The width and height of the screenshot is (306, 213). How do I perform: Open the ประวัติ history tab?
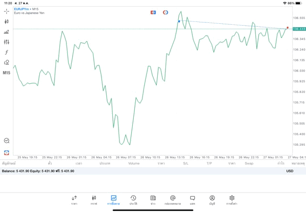click(x=133, y=200)
